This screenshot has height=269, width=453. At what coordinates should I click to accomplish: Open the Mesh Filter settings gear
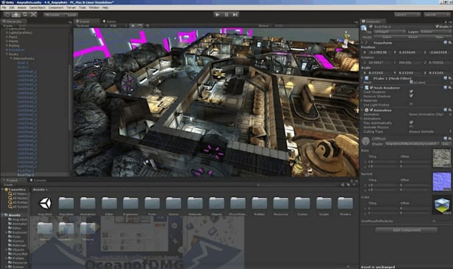[450, 78]
